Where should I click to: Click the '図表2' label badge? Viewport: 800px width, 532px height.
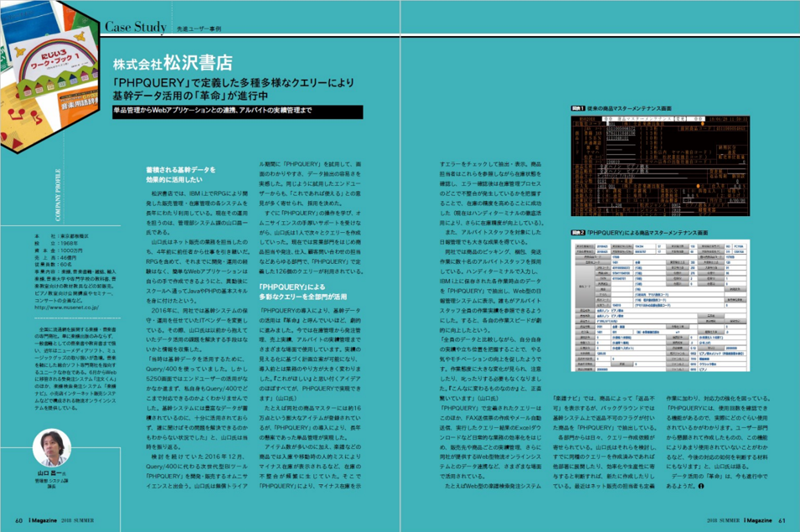[577, 233]
